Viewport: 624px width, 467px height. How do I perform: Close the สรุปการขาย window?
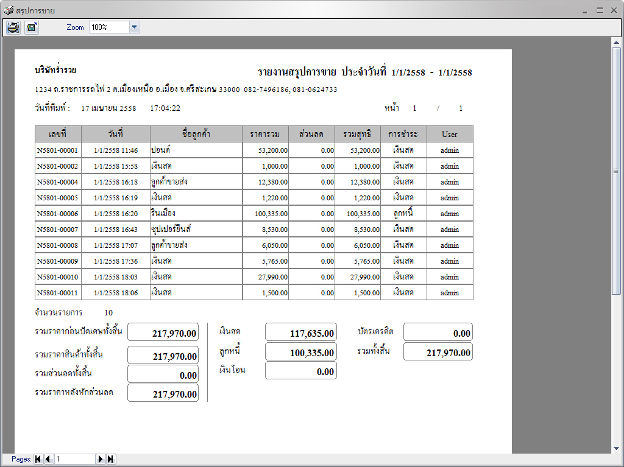[x=614, y=10]
